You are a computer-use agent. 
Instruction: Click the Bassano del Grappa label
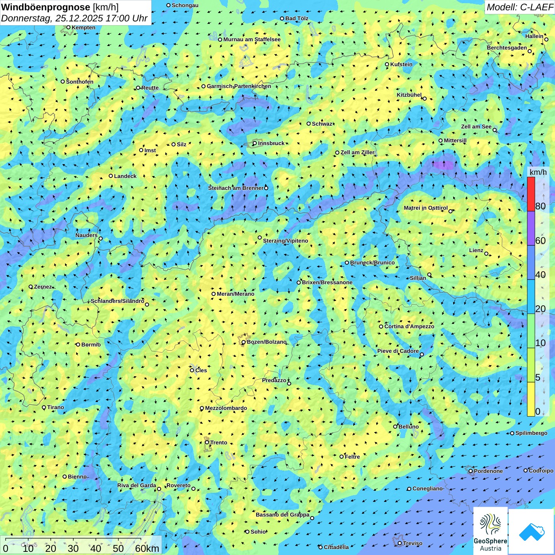(282, 515)
